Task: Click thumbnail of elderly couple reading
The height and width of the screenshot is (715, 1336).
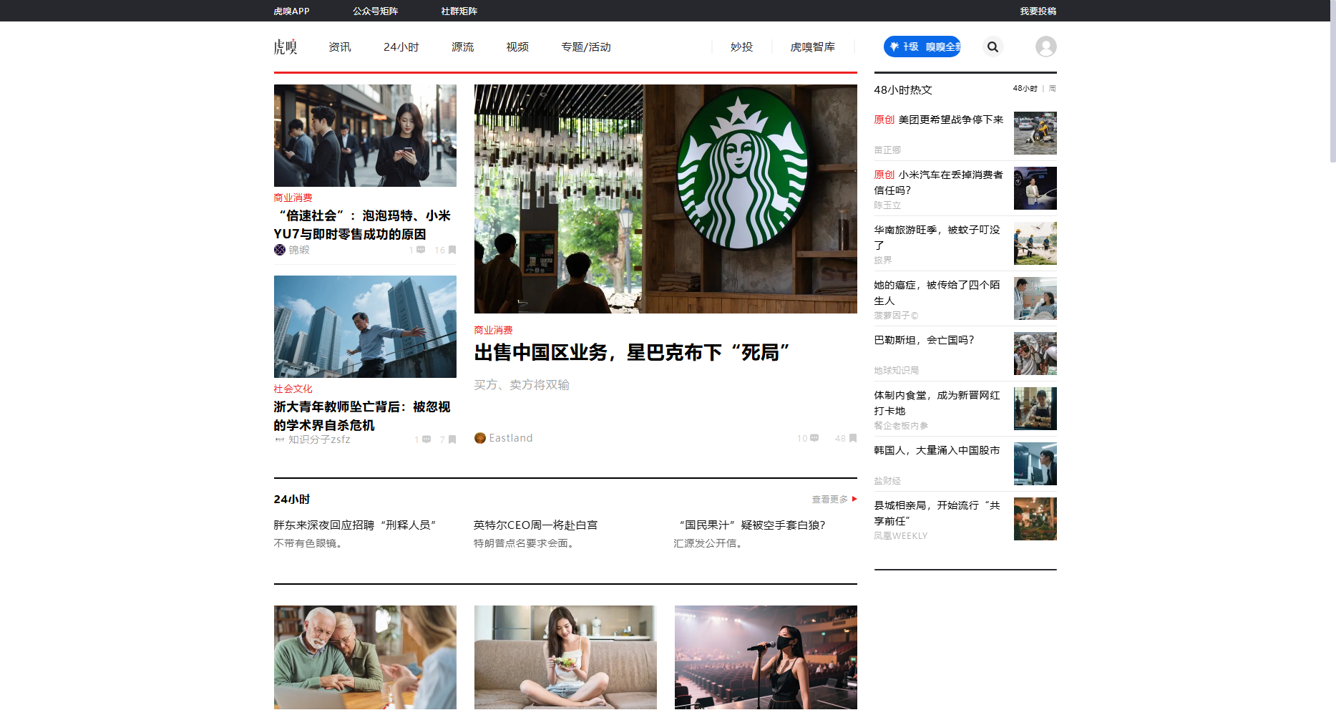Action: [x=365, y=657]
